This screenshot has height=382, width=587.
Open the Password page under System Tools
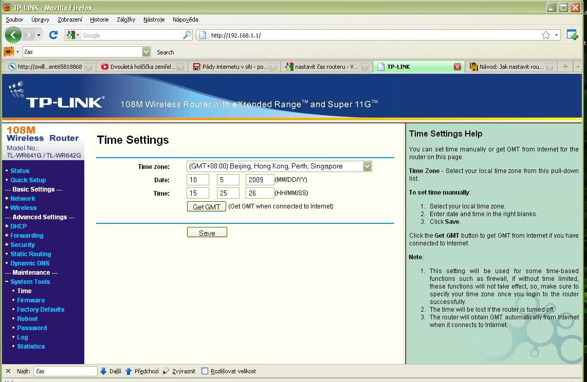pyautogui.click(x=32, y=328)
